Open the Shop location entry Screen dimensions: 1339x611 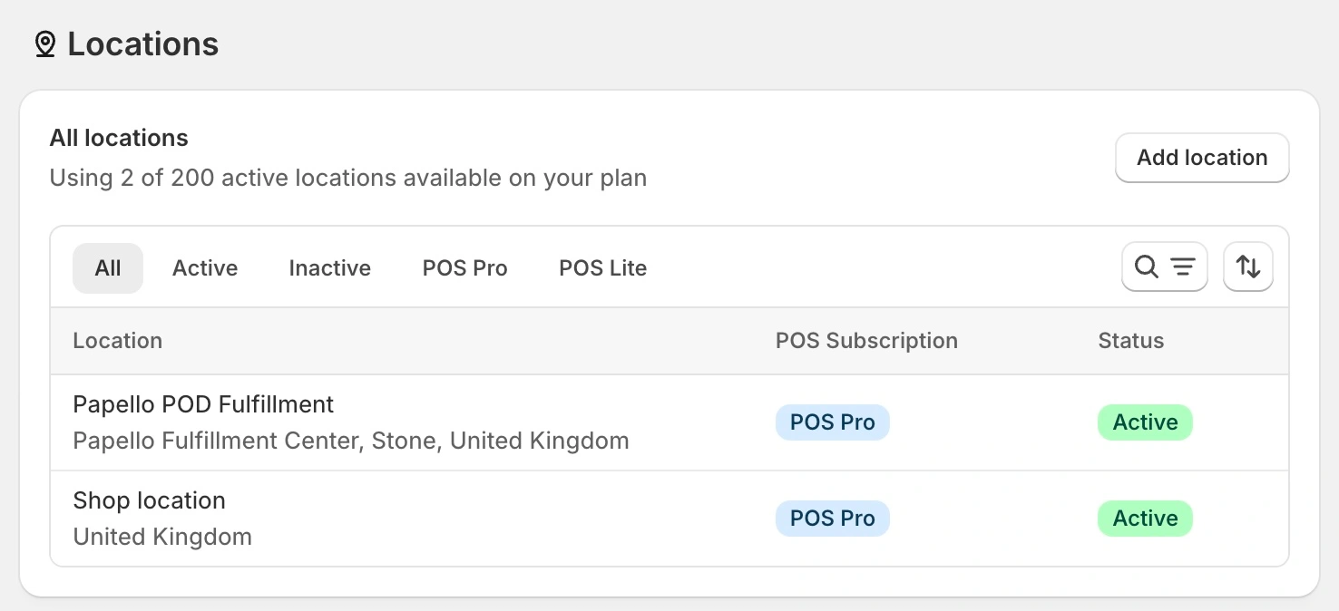tap(149, 499)
